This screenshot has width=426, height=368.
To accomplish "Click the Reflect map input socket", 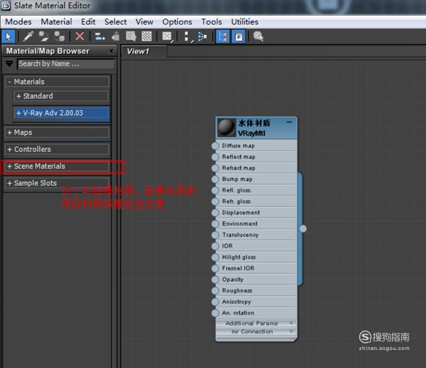I will point(215,157).
